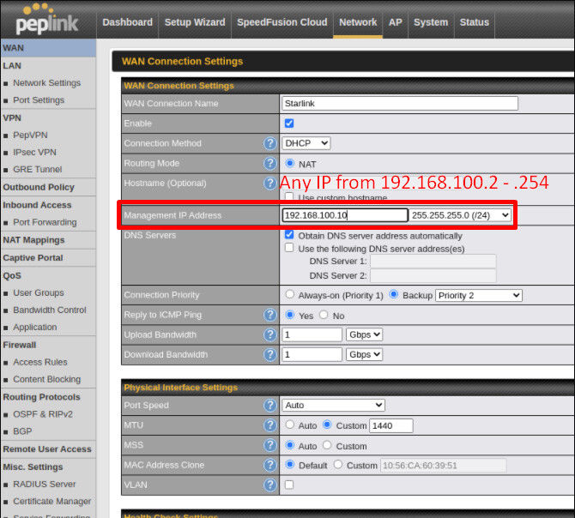The width and height of the screenshot is (575, 518).
Task: Open the Connection Method DHCP dropdown
Action: click(x=306, y=143)
